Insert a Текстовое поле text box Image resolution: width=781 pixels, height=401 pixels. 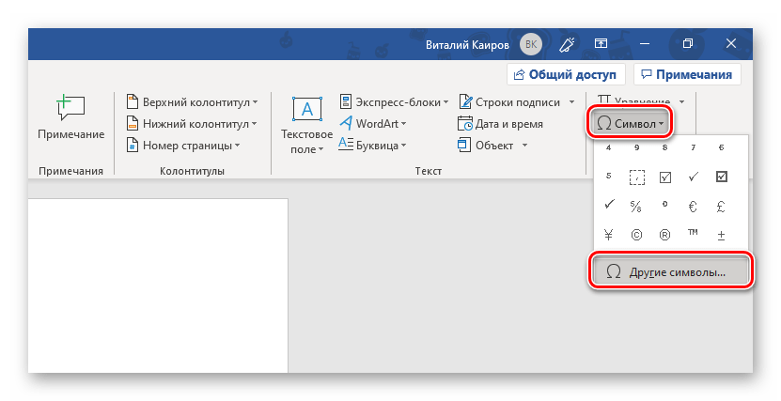click(x=307, y=124)
